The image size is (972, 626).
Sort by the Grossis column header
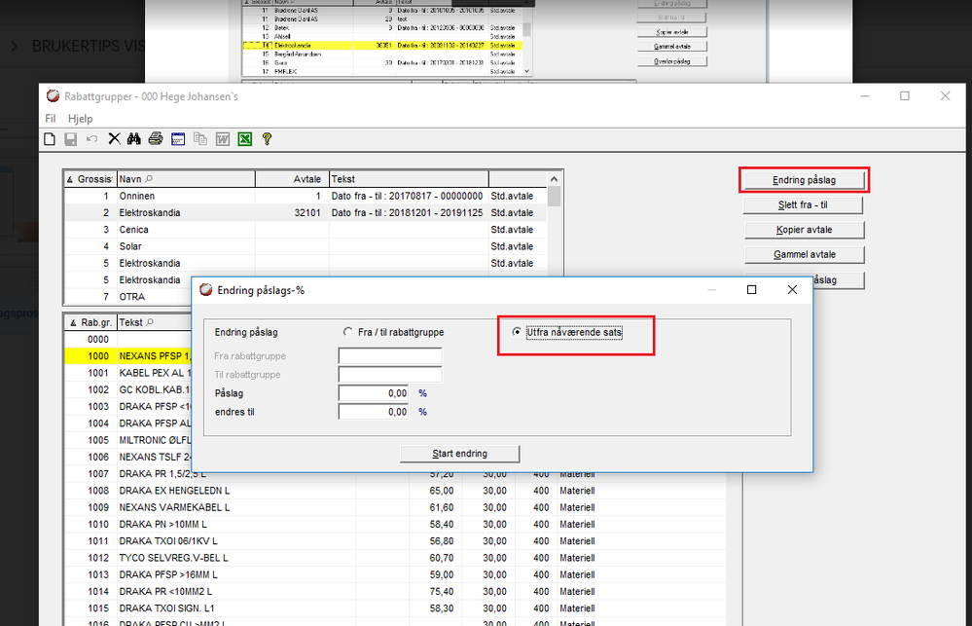[90, 179]
